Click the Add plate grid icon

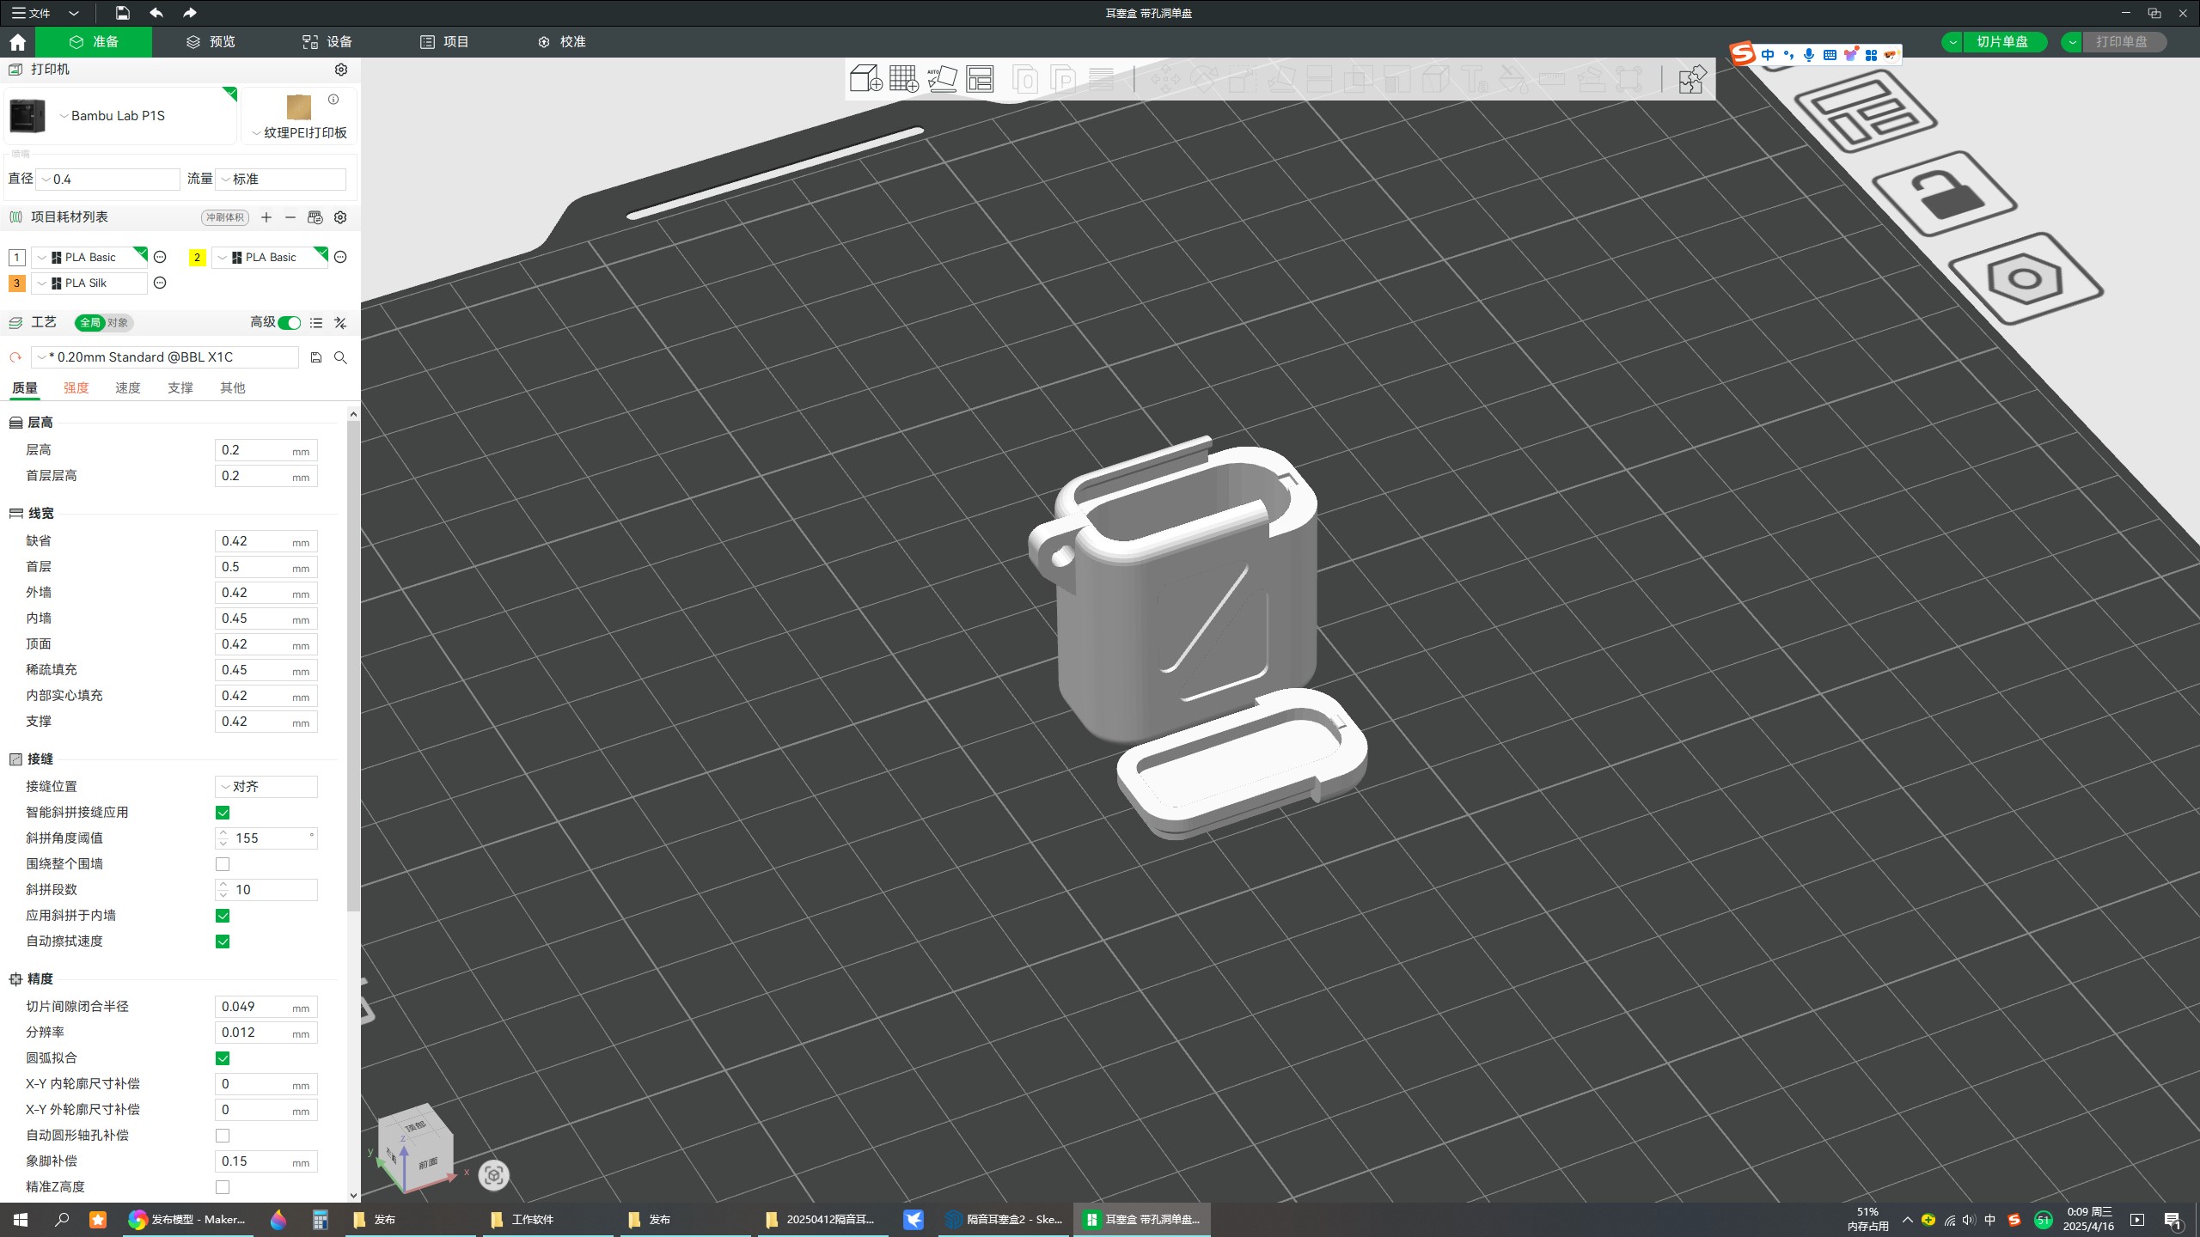(x=904, y=79)
